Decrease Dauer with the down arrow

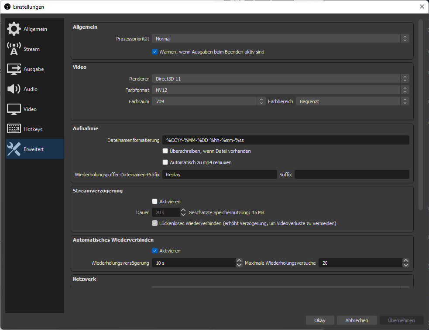(x=183, y=215)
